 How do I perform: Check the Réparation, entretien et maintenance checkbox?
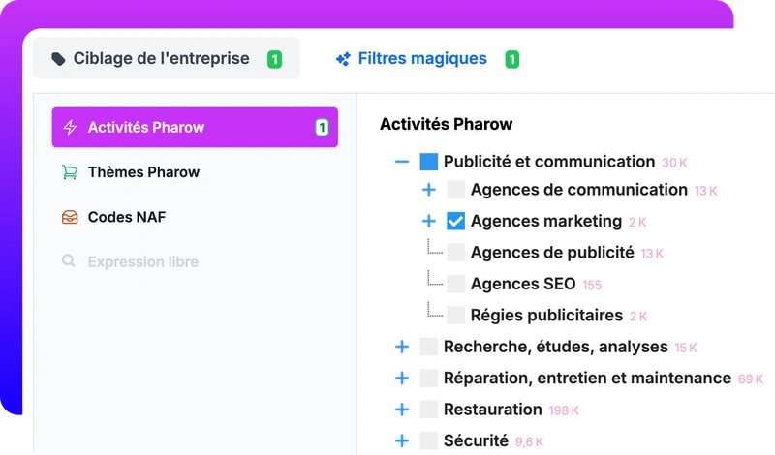[428, 378]
